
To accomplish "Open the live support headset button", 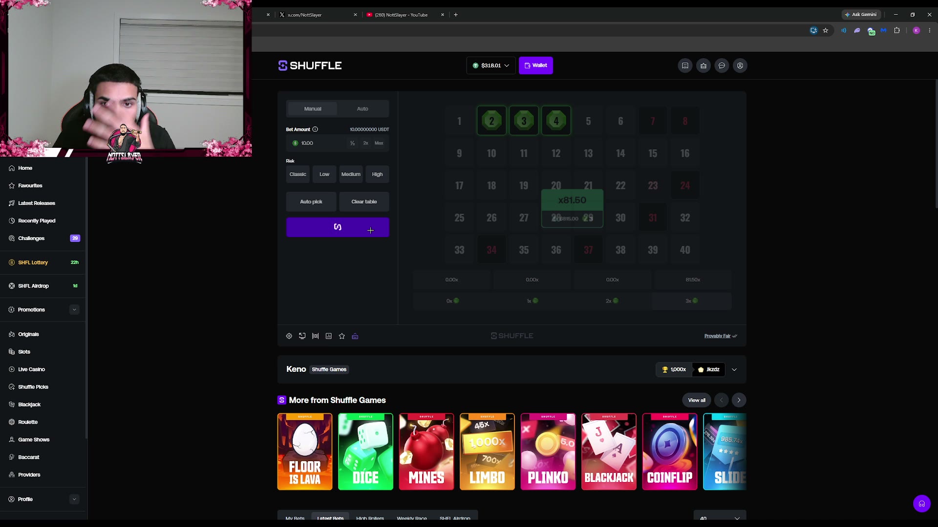I will (x=922, y=504).
